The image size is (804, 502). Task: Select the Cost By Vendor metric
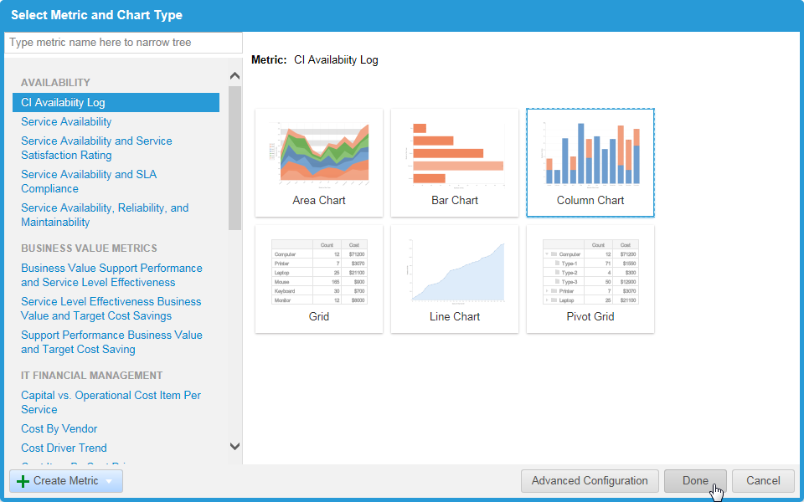(x=59, y=428)
